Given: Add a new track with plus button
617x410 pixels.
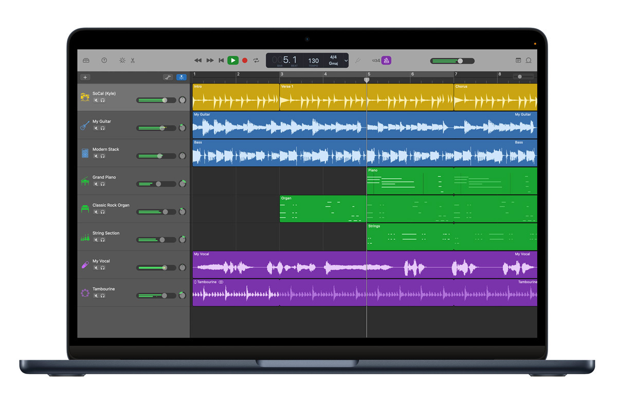Looking at the screenshot, I should click(x=85, y=77).
